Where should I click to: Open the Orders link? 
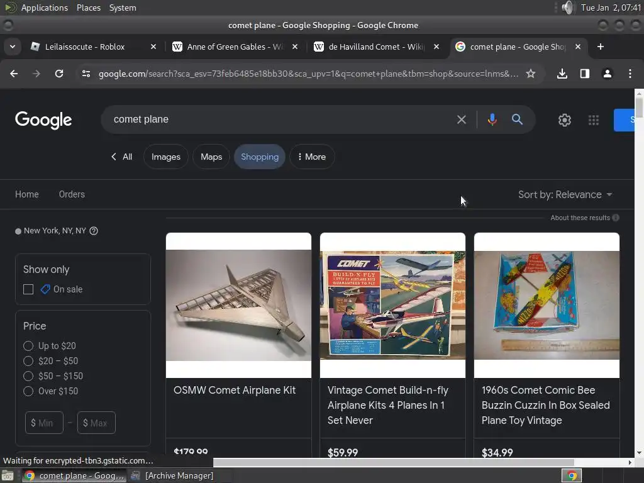[x=72, y=194]
